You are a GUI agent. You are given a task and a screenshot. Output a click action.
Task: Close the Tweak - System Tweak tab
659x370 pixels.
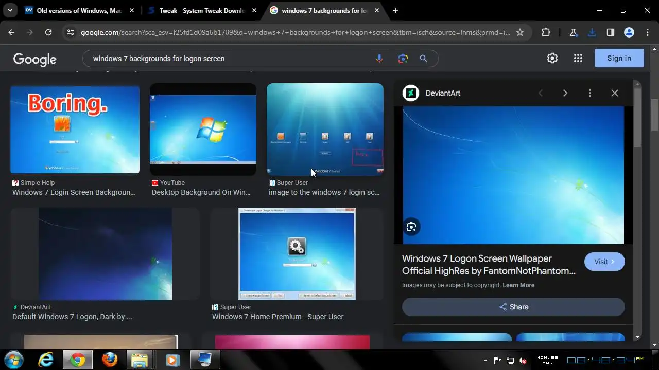click(x=254, y=10)
